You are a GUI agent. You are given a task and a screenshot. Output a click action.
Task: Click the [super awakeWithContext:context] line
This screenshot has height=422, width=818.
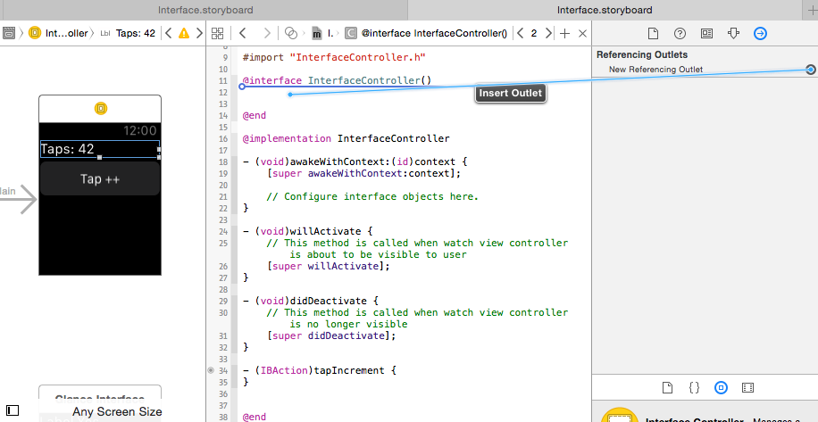point(363,173)
